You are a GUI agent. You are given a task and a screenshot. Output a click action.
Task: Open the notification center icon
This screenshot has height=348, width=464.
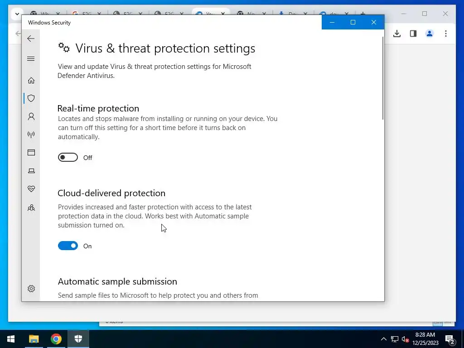[x=450, y=339]
